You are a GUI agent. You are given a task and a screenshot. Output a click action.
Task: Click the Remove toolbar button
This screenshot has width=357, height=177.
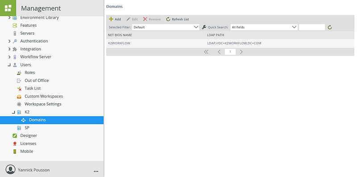152,19
